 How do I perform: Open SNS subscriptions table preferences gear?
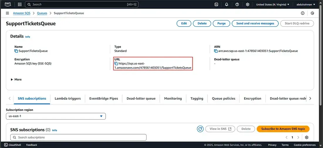point(307,137)
